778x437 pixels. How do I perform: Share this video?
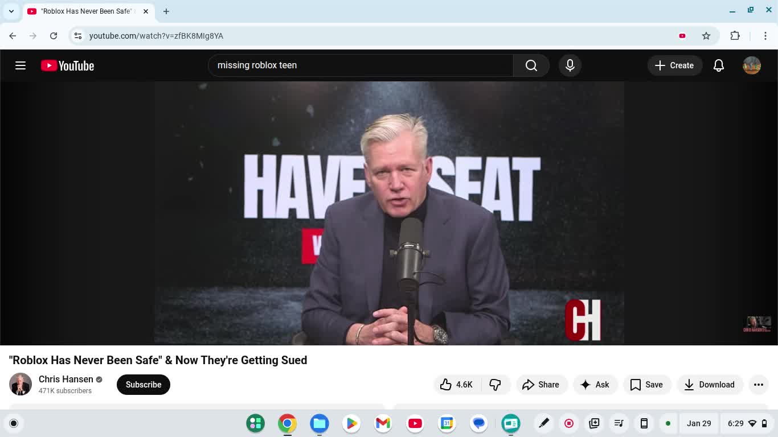pos(541,385)
